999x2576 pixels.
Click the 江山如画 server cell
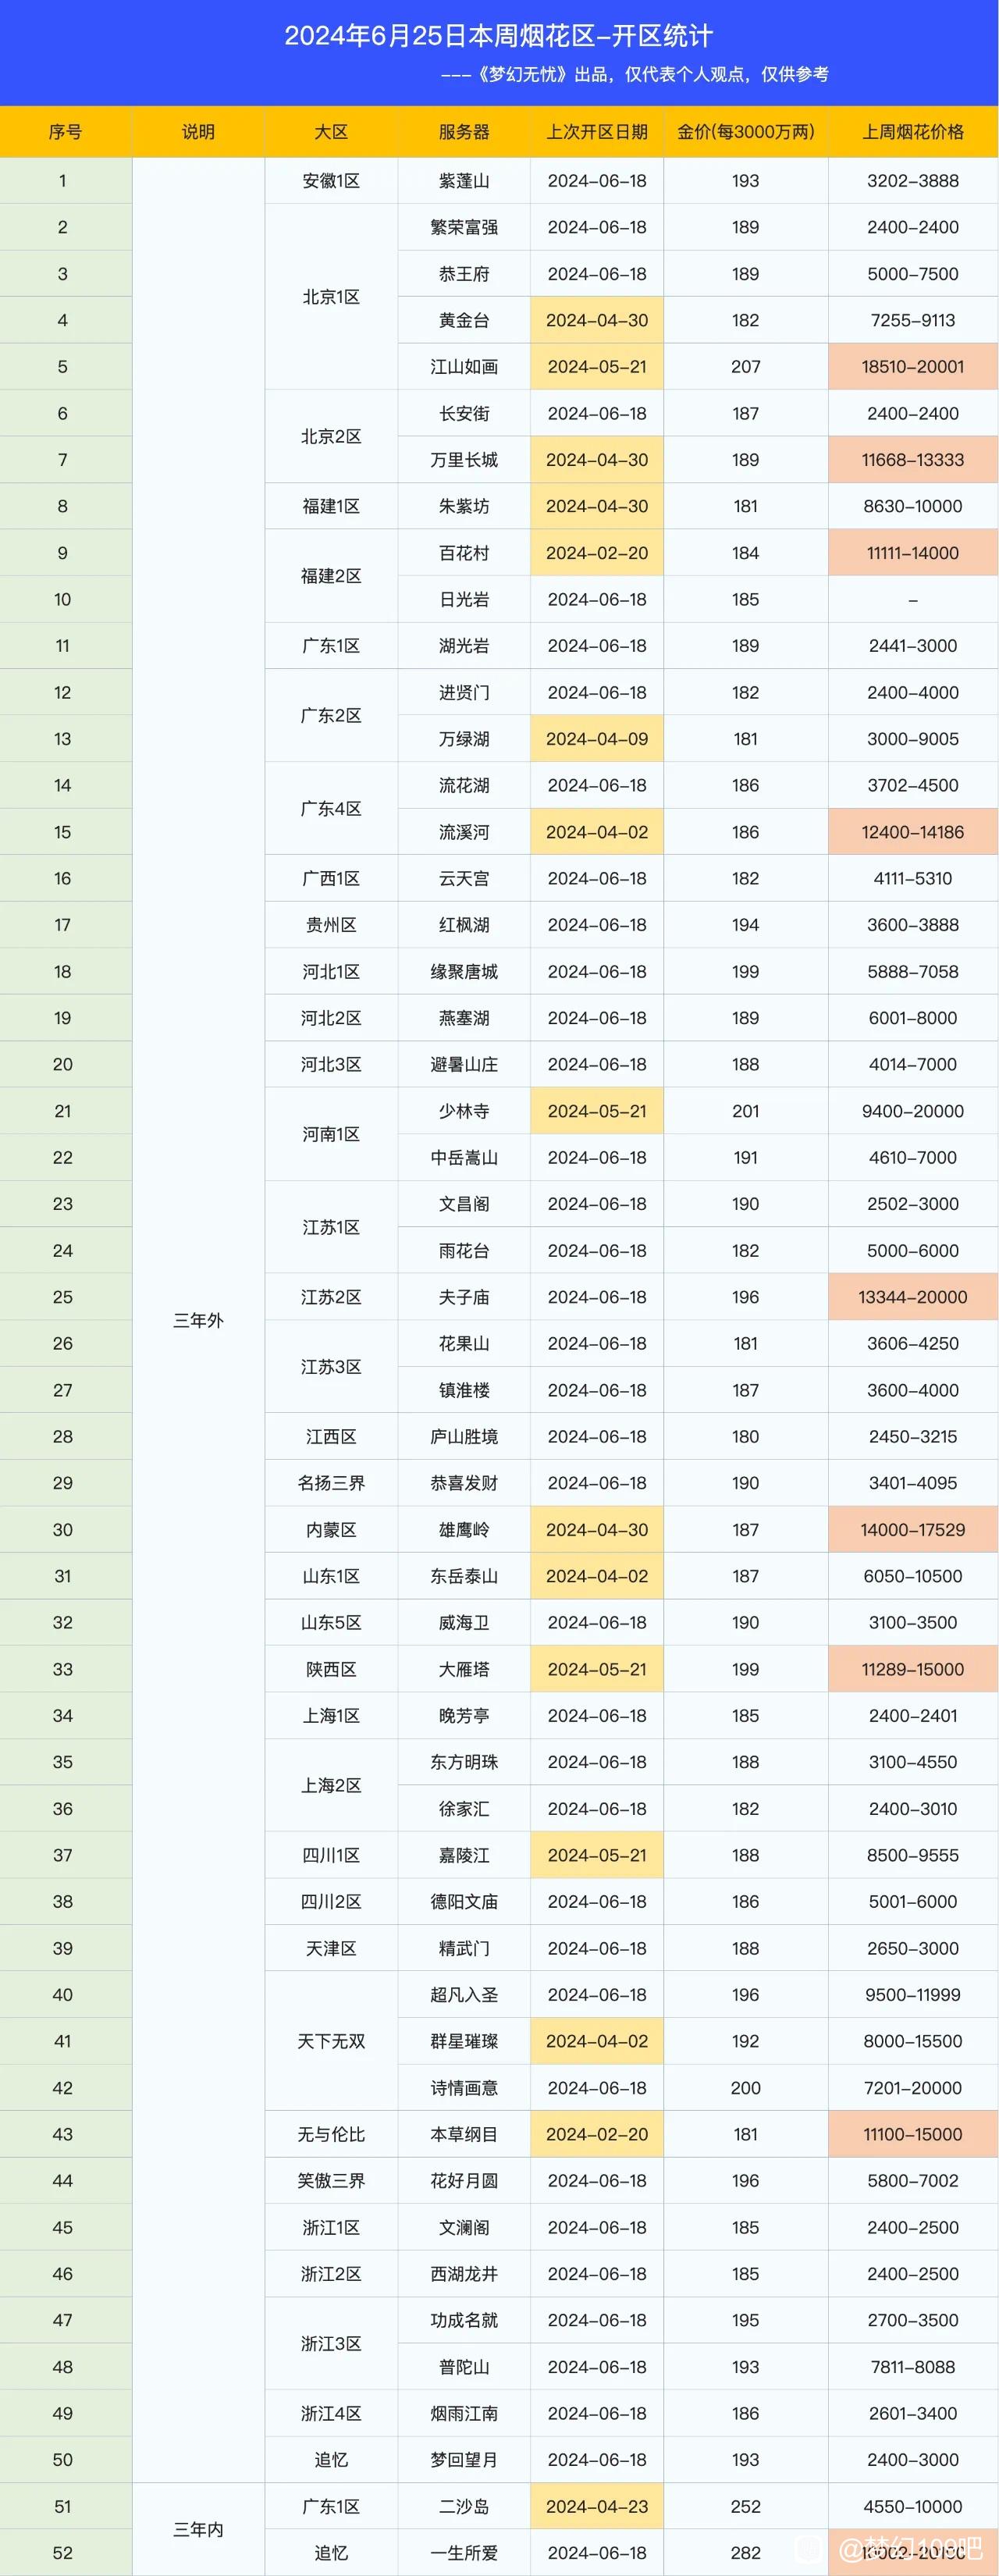(x=464, y=367)
